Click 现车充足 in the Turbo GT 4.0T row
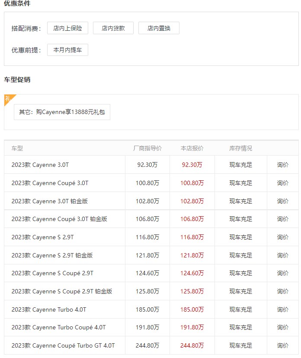Screen dimensions: 301x358 tap(240, 345)
